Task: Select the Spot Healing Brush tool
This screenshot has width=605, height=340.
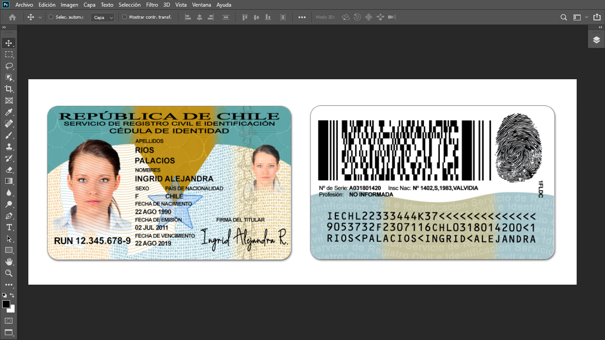Action: tap(9, 124)
